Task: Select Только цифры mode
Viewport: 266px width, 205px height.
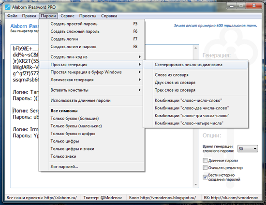Action: click(92, 141)
